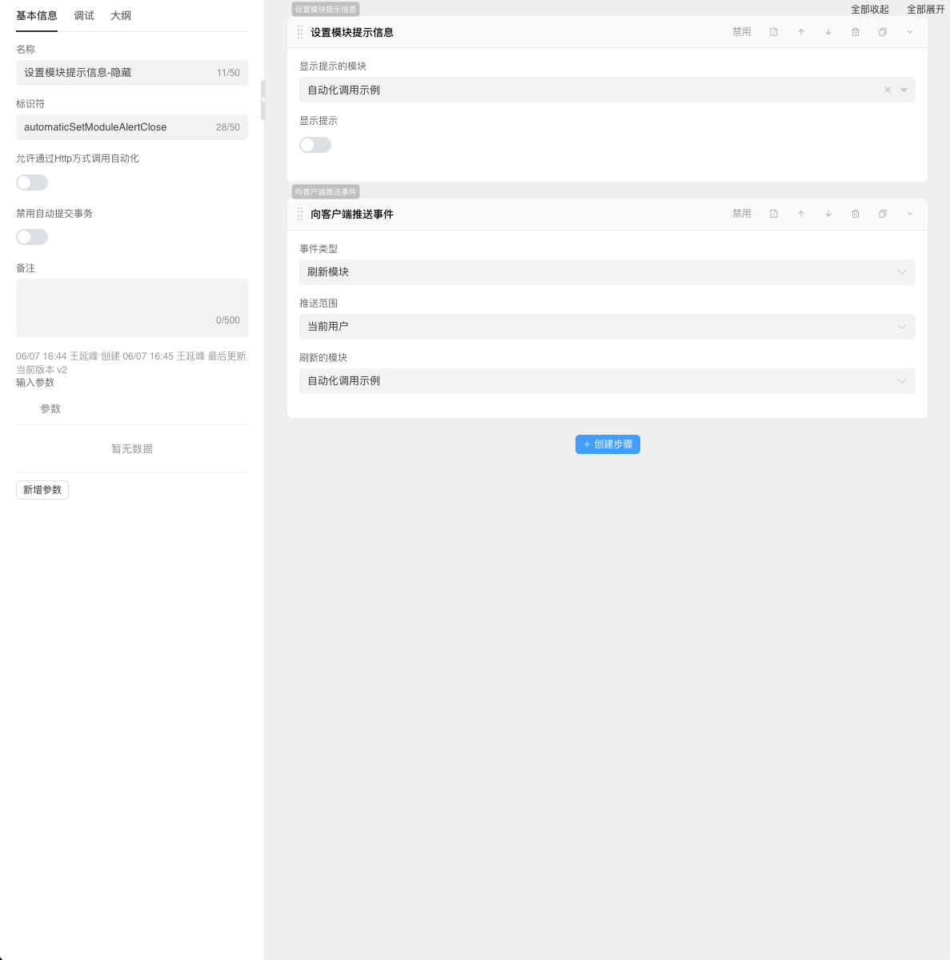Click 全部展开 to expand all steps
The height and width of the screenshot is (960, 950).
(x=927, y=9)
